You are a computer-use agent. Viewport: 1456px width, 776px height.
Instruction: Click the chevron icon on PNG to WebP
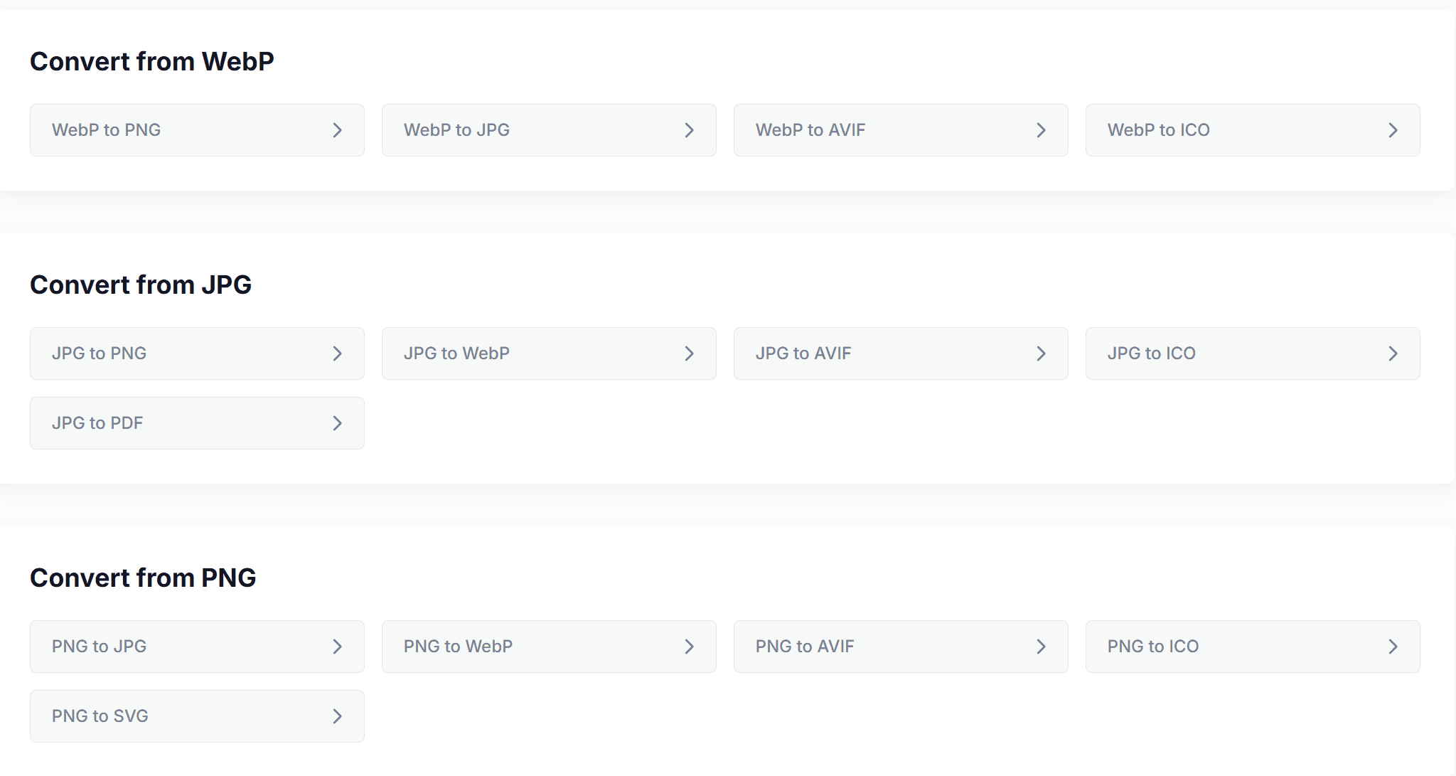689,647
